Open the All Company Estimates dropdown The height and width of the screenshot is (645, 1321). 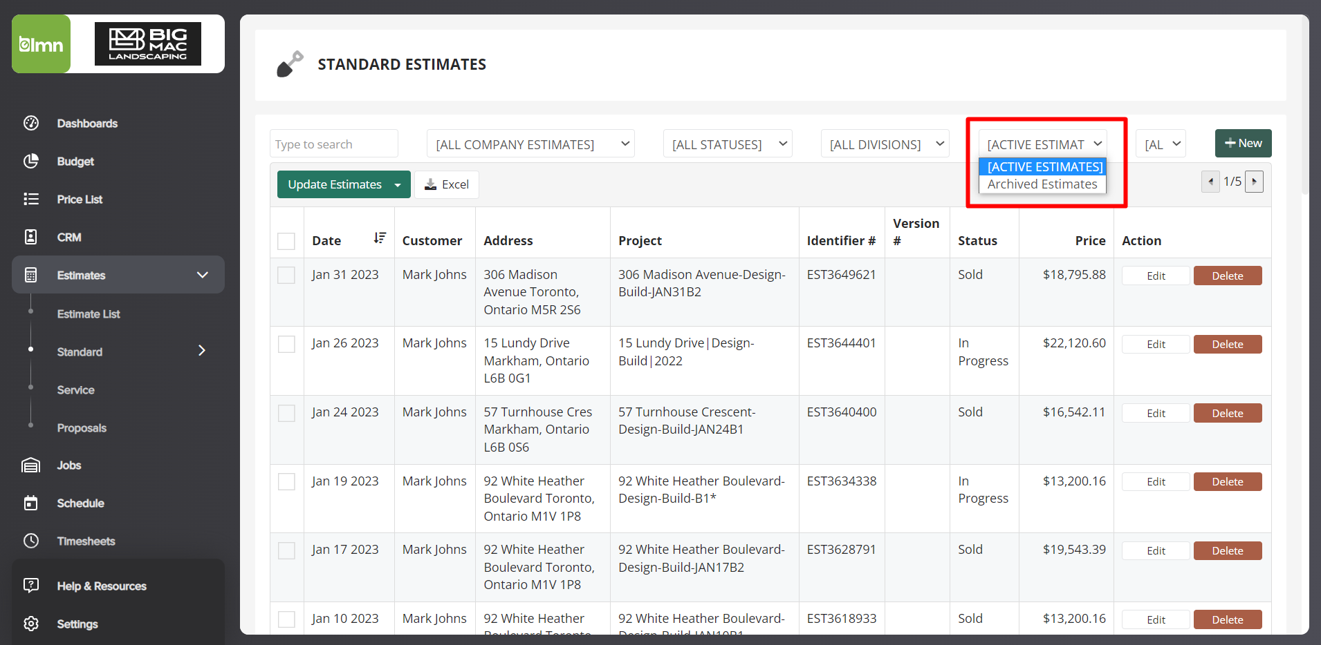tap(530, 144)
